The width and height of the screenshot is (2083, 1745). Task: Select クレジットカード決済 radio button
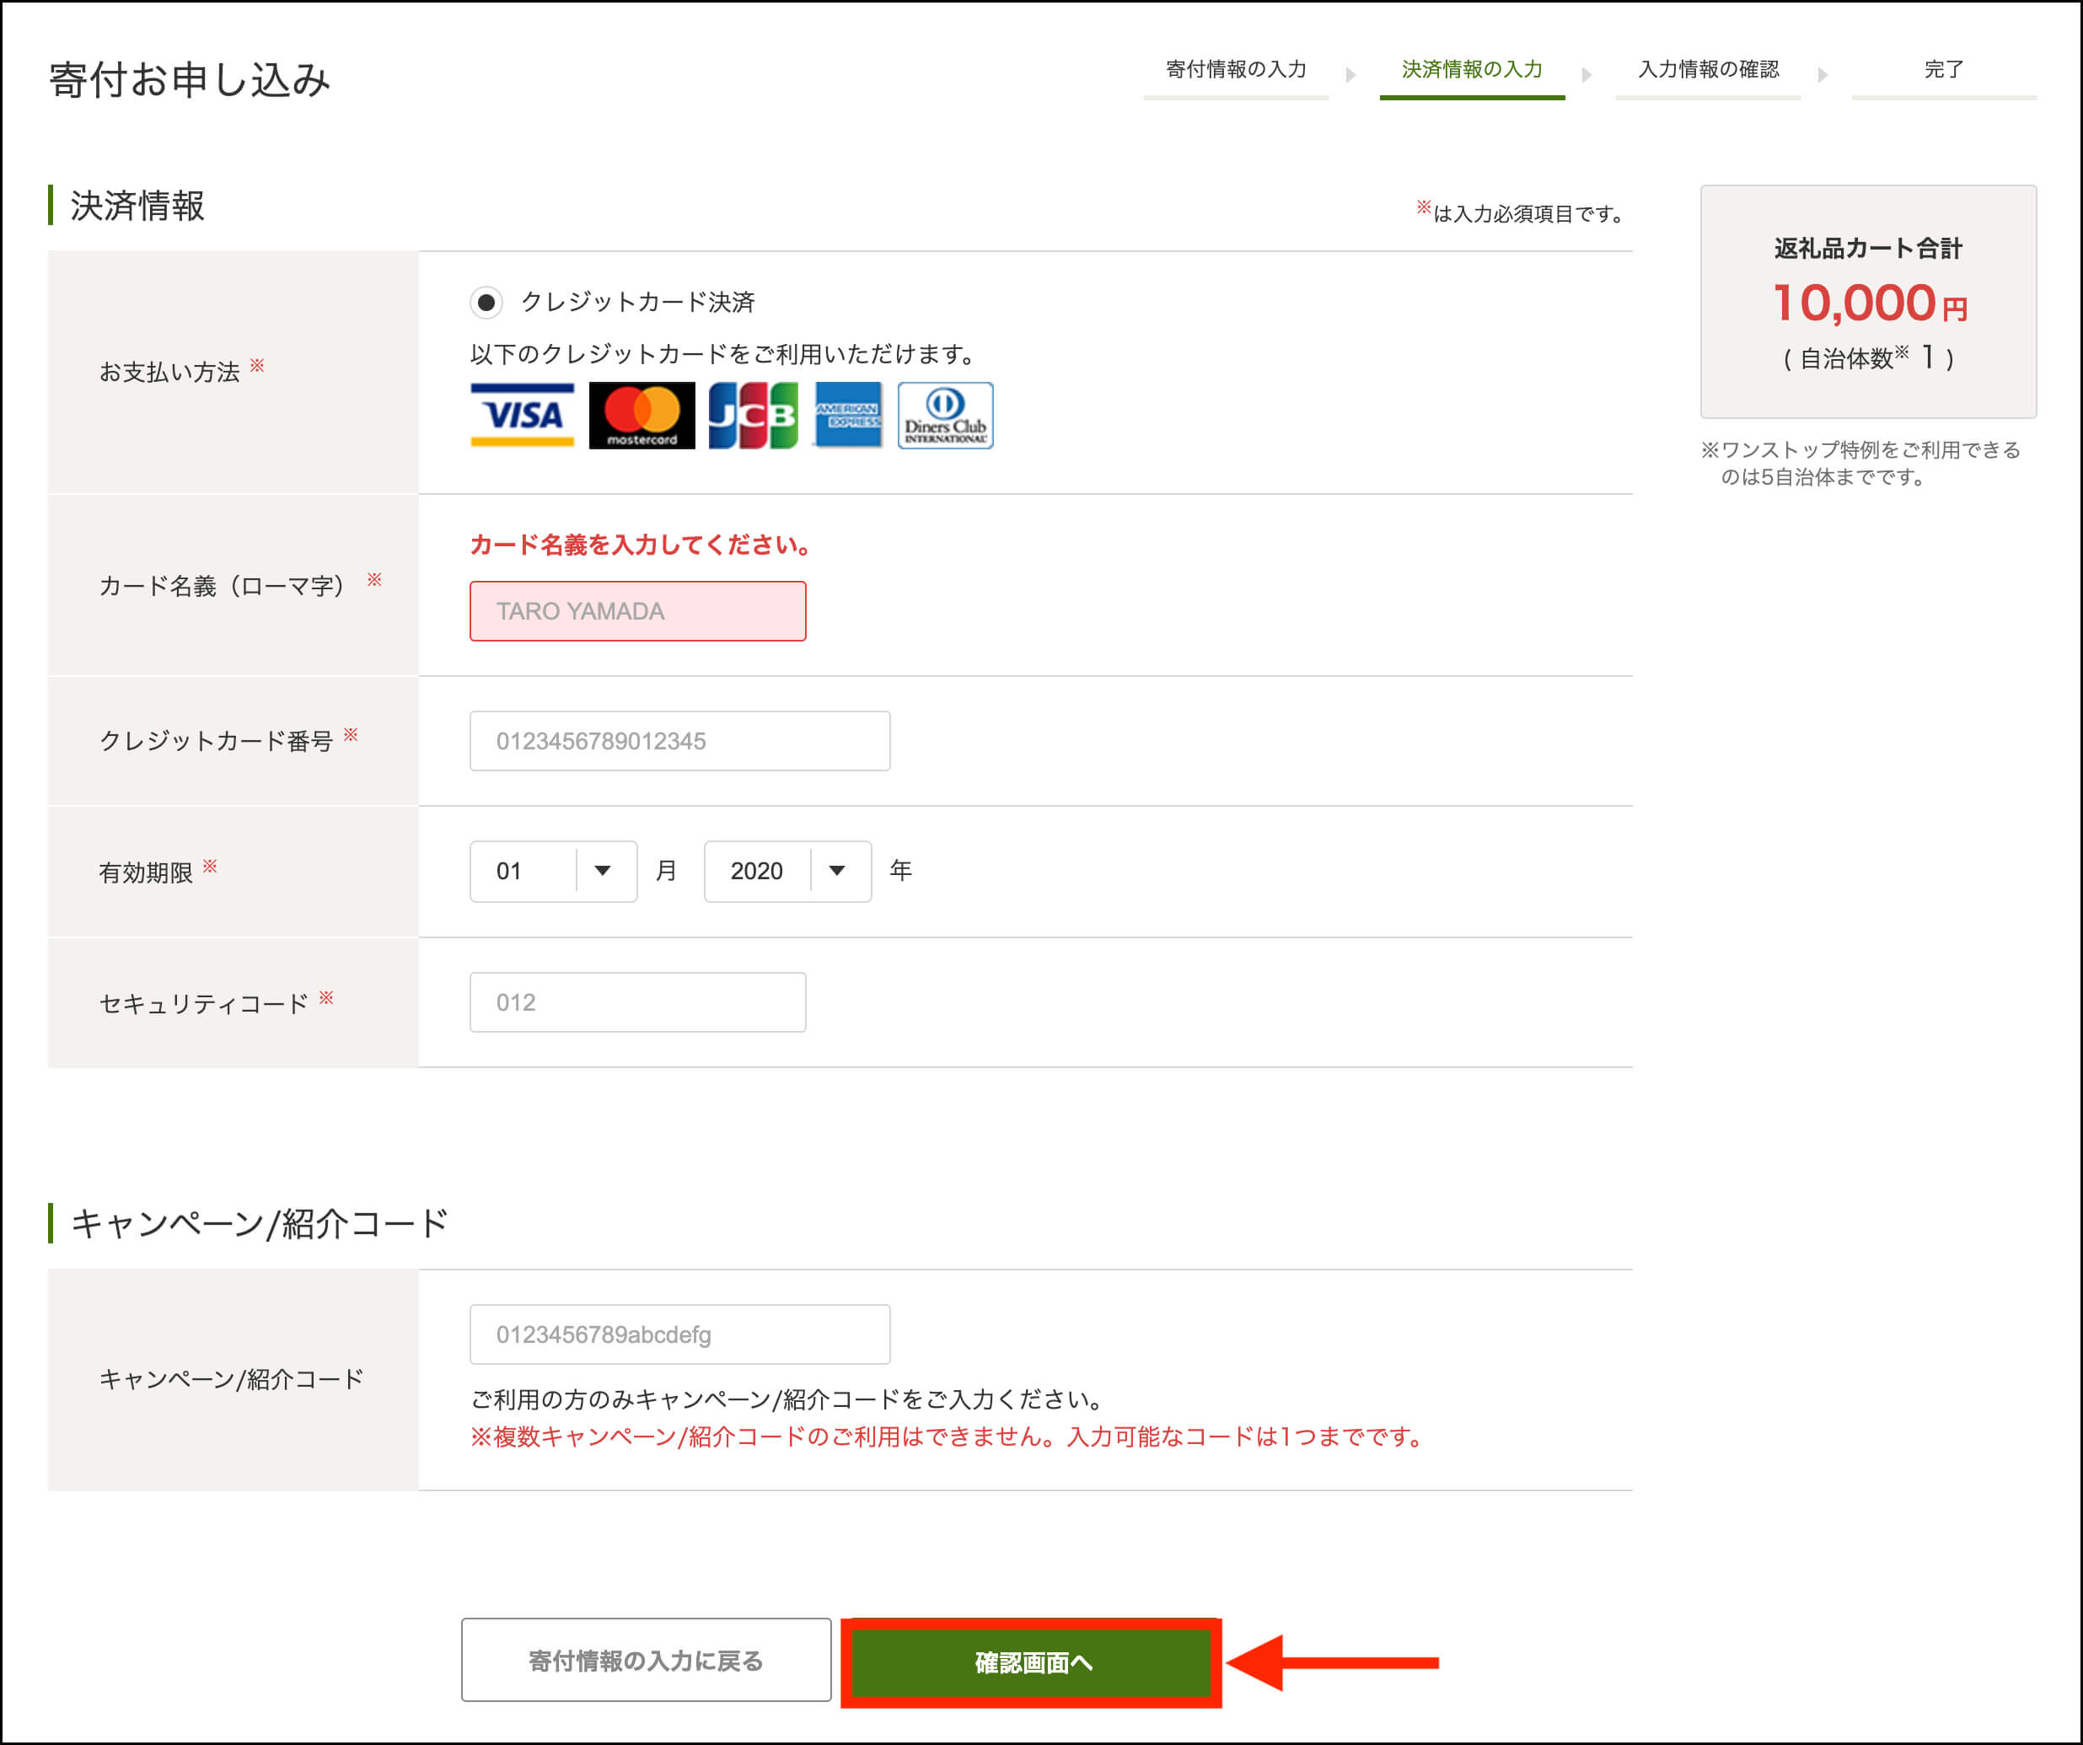click(x=486, y=302)
